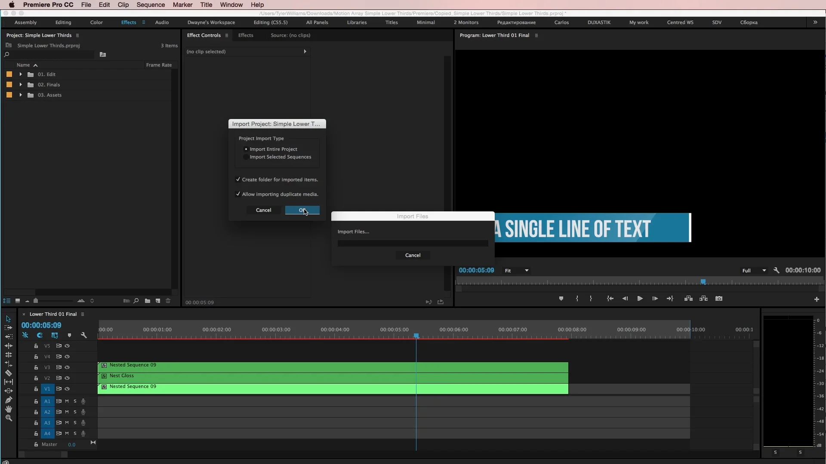The width and height of the screenshot is (826, 464).
Task: Choose Import Selected Sequences radio option
Action: click(x=246, y=157)
